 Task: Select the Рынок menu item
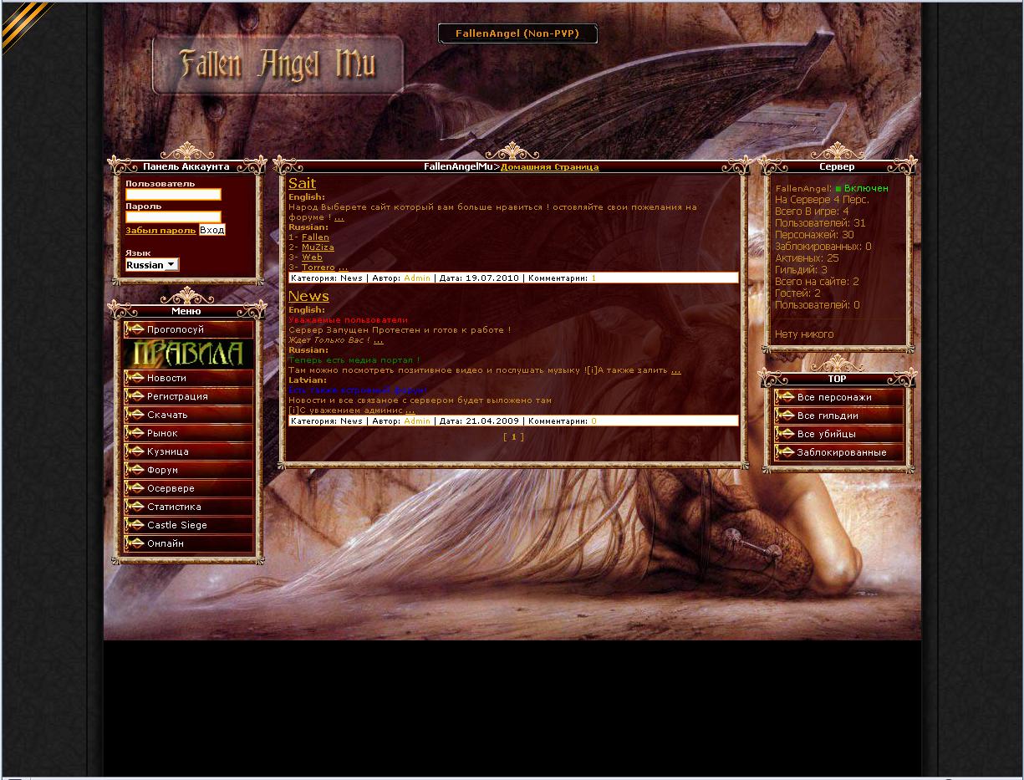(188, 433)
